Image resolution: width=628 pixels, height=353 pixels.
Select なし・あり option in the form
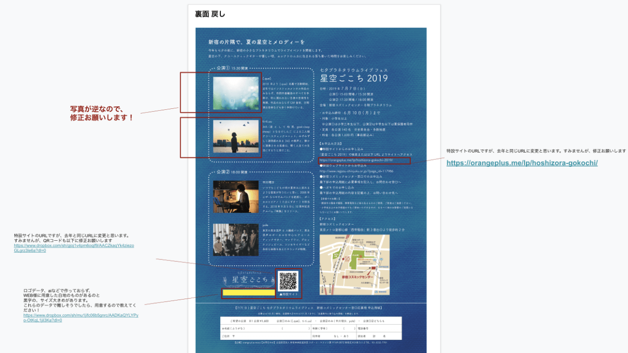point(341,335)
